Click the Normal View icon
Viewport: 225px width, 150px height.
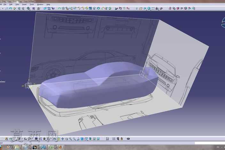tap(78, 139)
